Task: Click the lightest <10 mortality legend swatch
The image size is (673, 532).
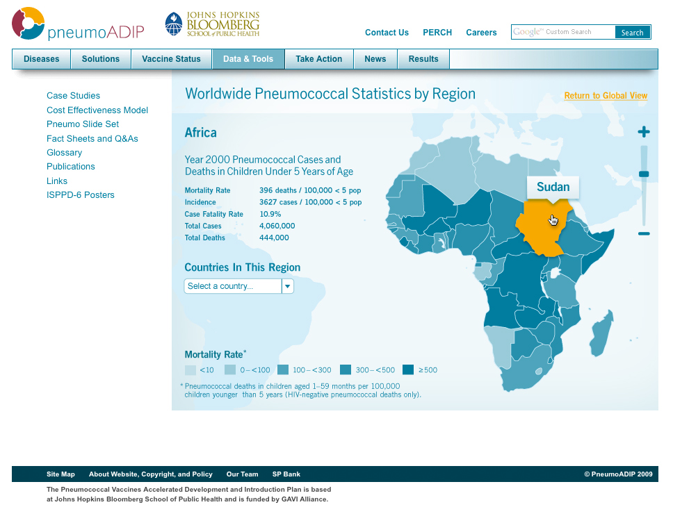Action: click(x=190, y=370)
